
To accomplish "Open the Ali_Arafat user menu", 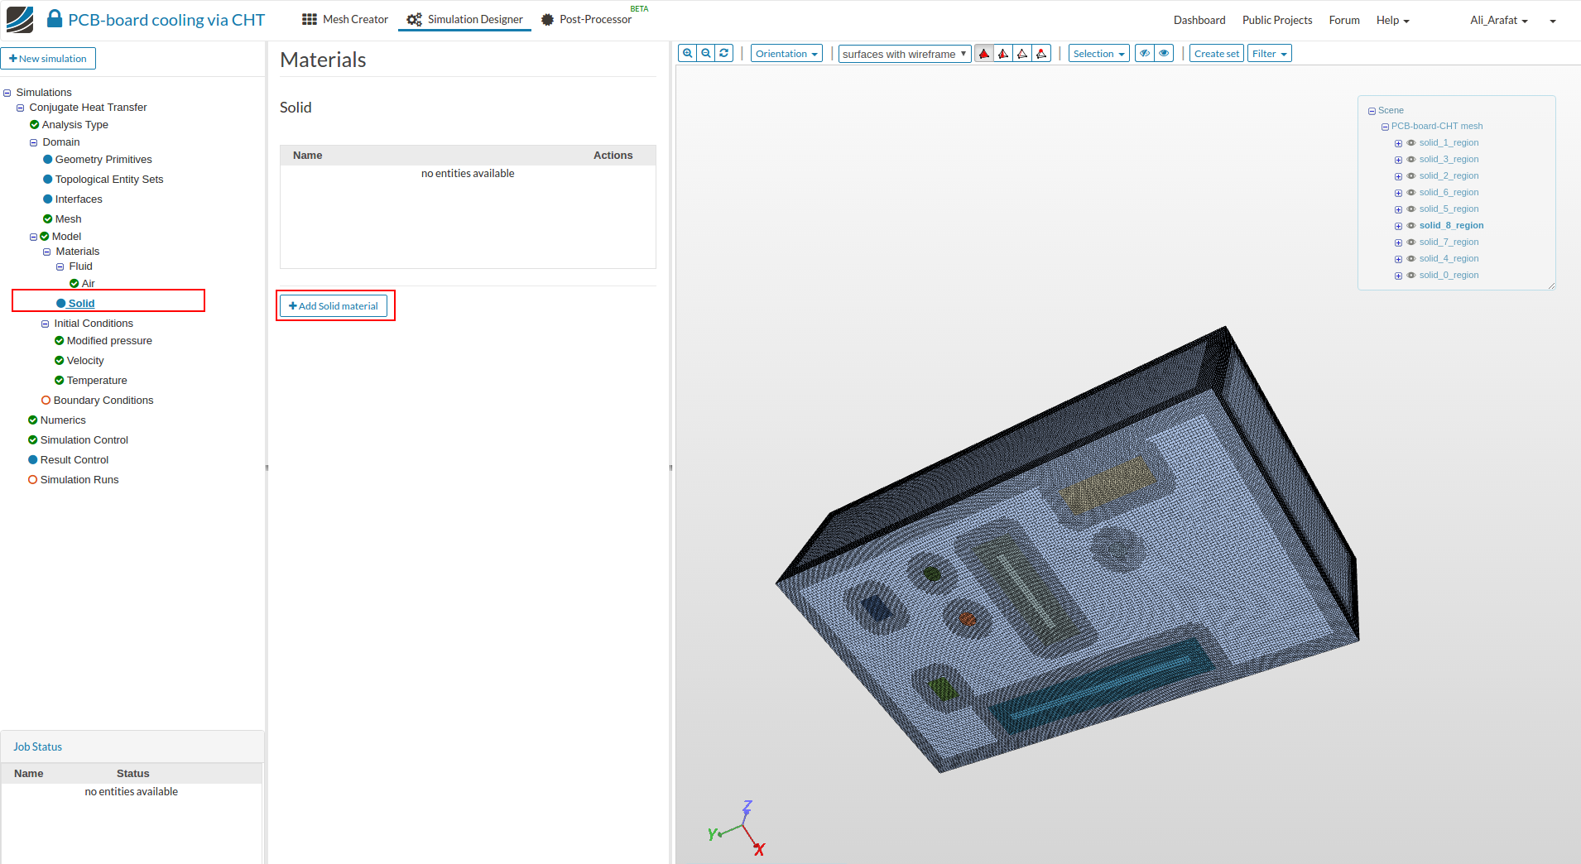I will click(1498, 21).
